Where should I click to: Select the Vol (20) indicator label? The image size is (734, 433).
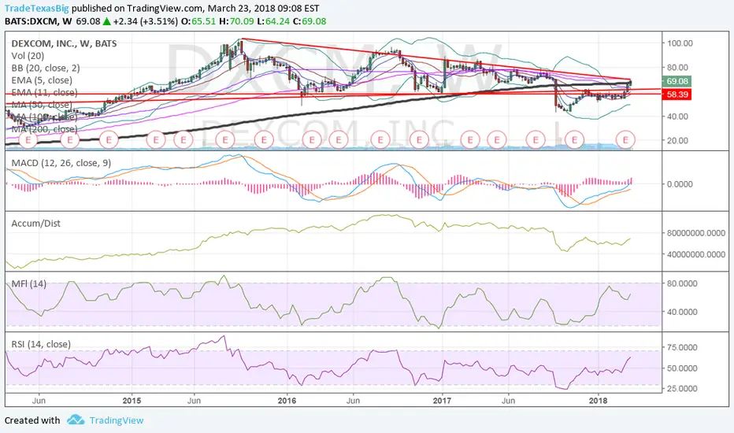28,56
